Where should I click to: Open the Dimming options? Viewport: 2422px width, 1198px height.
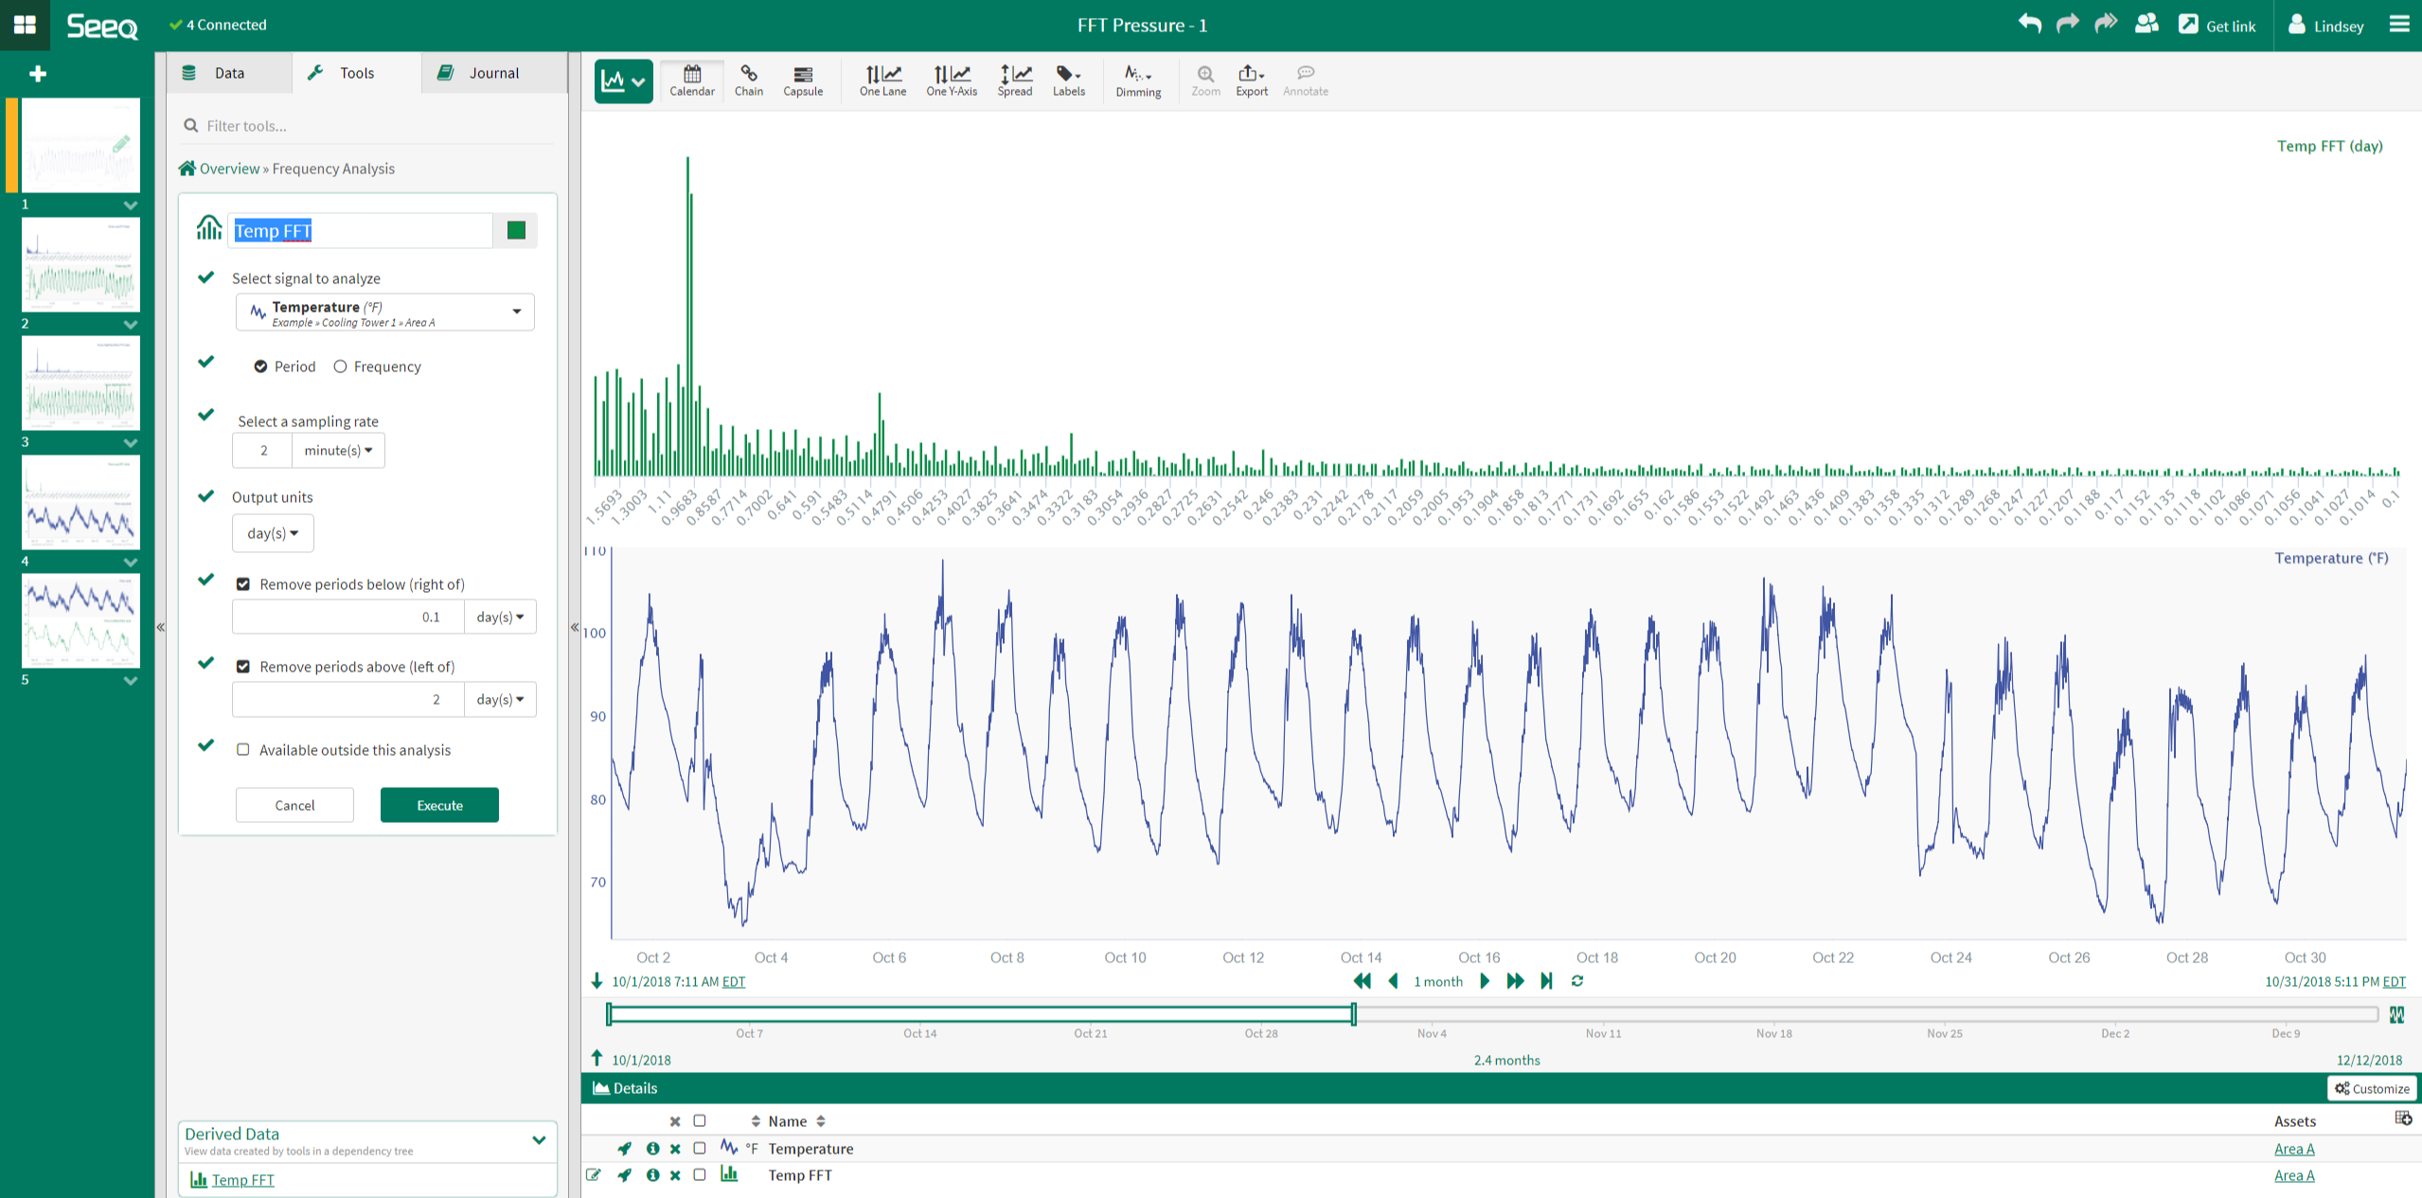1138,80
